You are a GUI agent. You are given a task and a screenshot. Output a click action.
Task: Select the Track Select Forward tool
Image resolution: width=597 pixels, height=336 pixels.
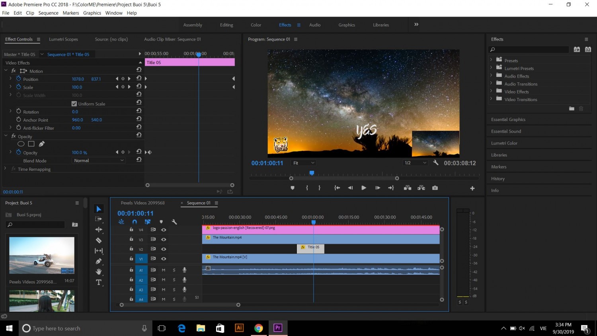(x=99, y=219)
